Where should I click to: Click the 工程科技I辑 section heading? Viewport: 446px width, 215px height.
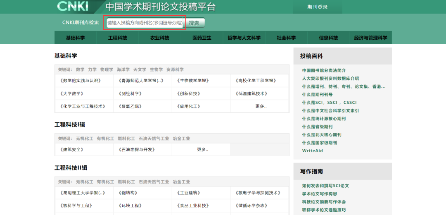click(x=70, y=125)
